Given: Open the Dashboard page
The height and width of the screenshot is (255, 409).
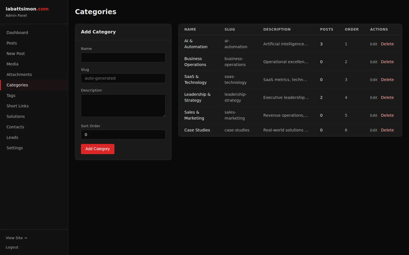Looking at the screenshot, I should tap(17, 33).
